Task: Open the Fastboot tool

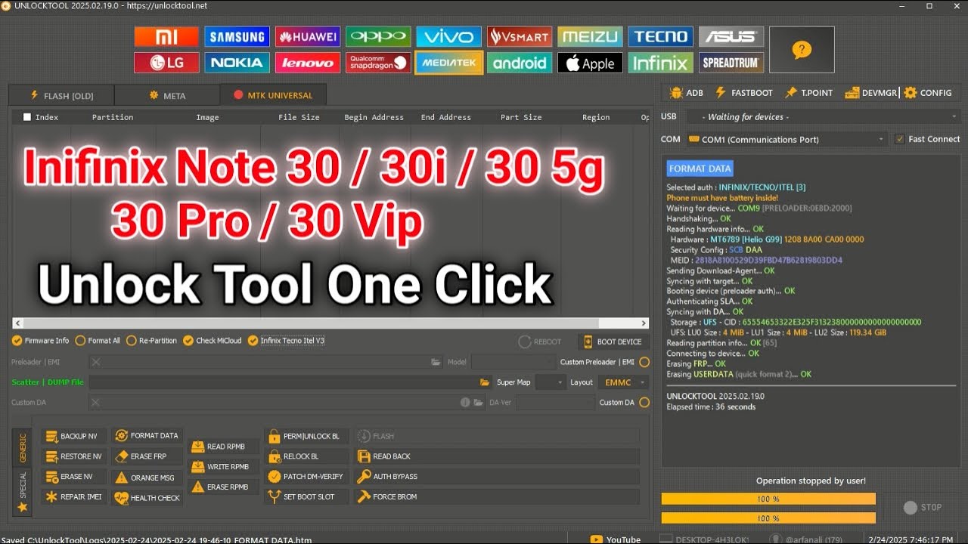Action: pos(743,93)
